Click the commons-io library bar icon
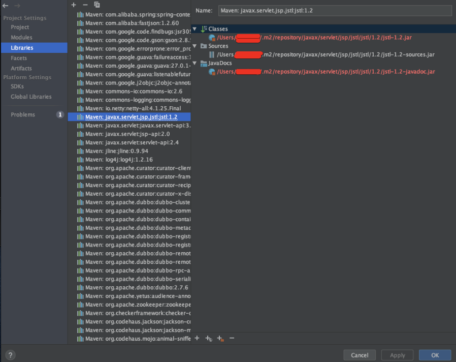Screen dimensions: 456x362 click(x=80, y=92)
